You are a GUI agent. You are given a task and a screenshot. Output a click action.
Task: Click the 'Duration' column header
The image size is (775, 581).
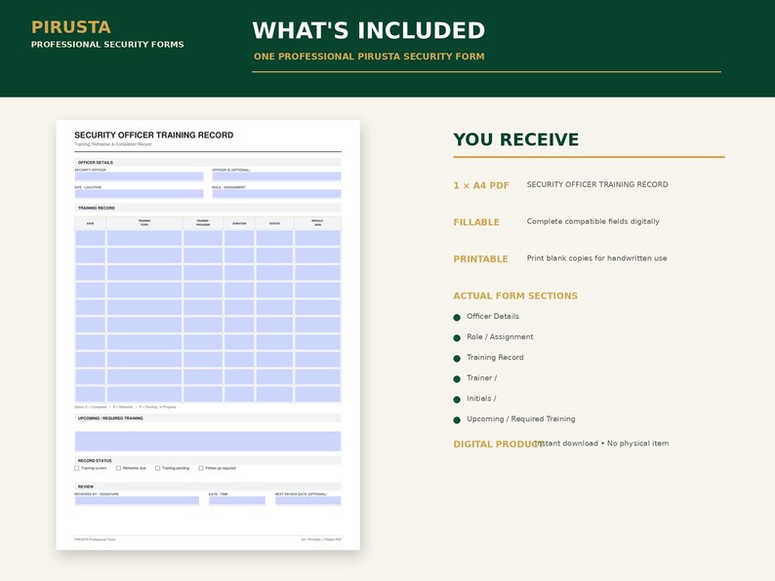[239, 223]
